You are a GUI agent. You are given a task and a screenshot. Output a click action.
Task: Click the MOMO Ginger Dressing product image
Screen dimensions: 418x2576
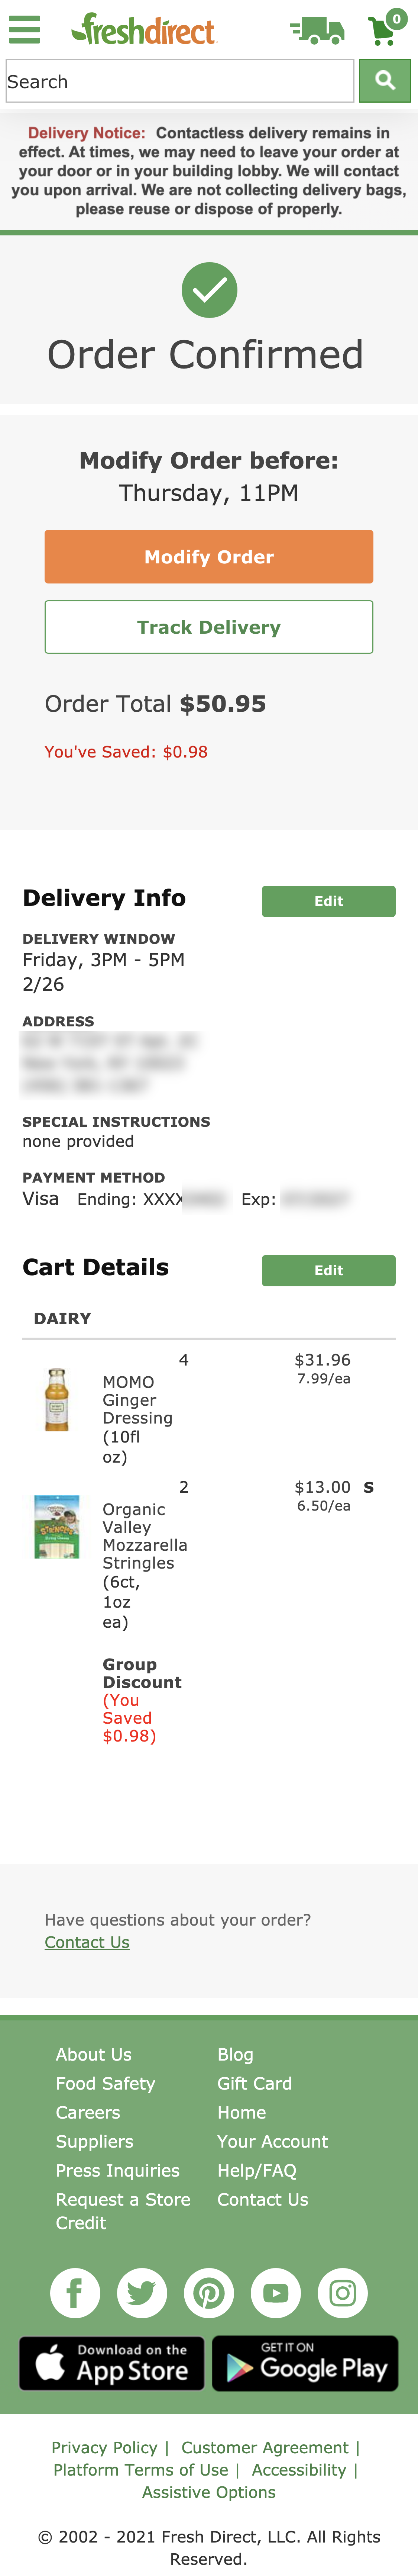point(57,1400)
